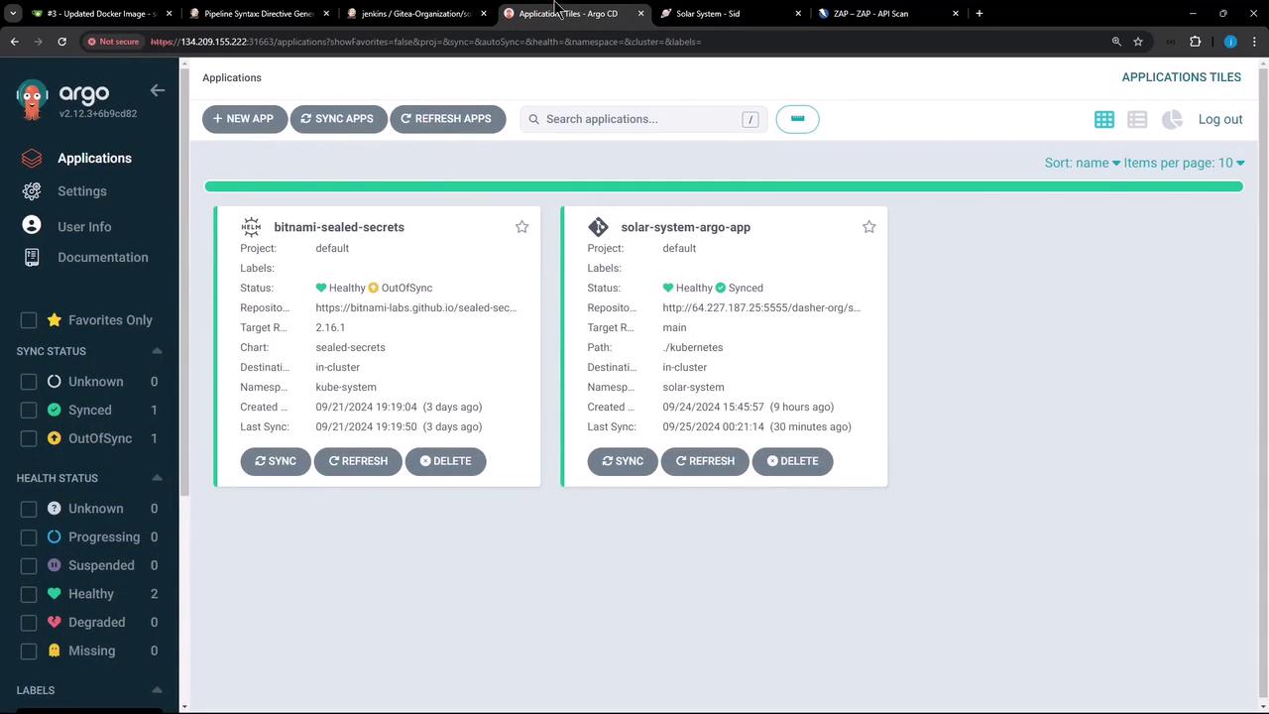
Task: Collapse the HEALTH STATUS section
Action: [x=157, y=478]
